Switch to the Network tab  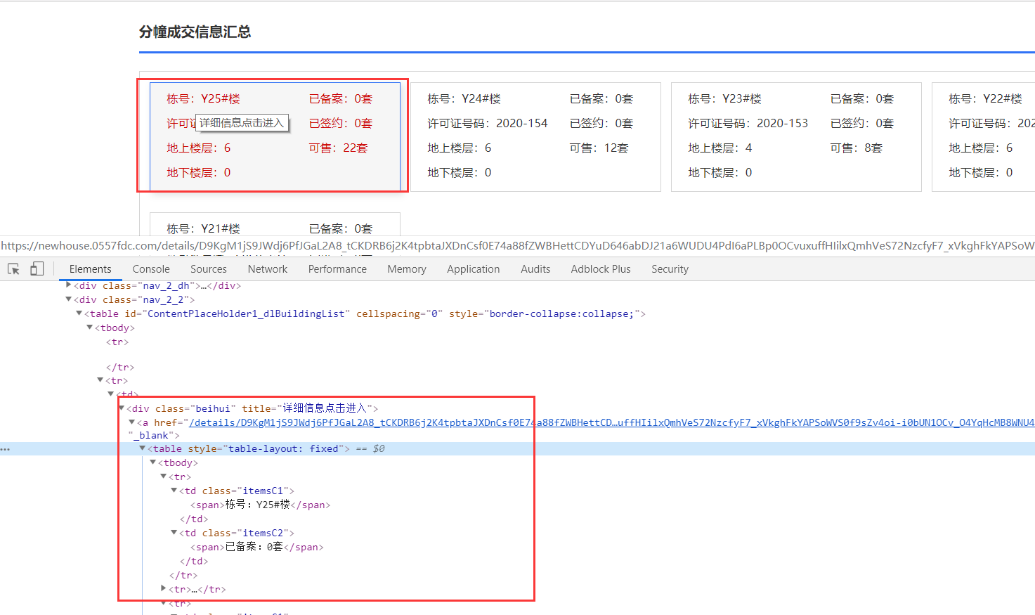[268, 269]
